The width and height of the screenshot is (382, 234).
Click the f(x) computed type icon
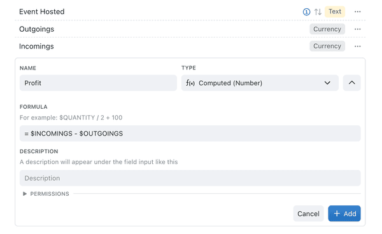point(190,83)
